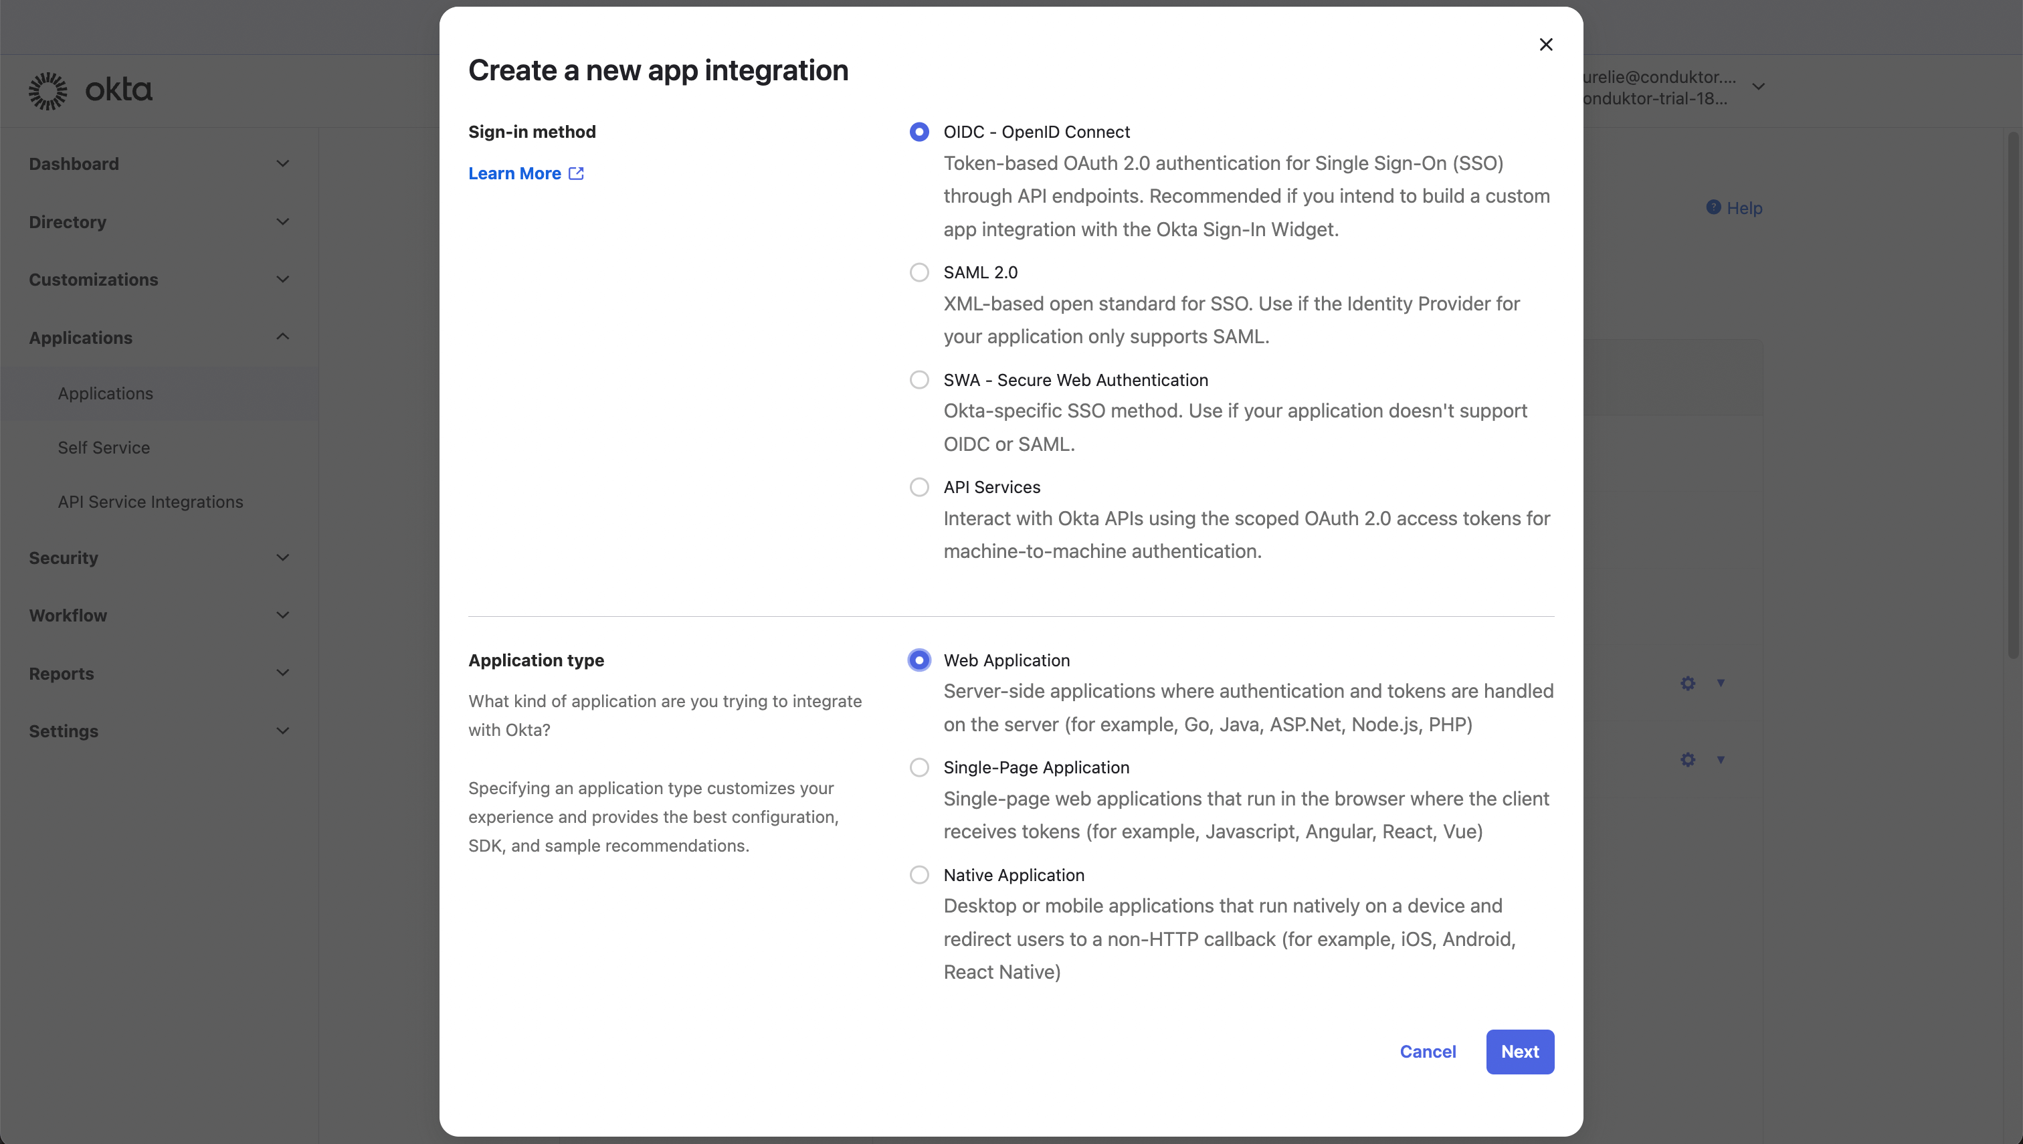2023x1144 pixels.
Task: Select SAML 2.0 sign-in method
Action: coord(919,273)
